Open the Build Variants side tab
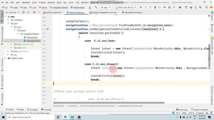 click(x=2, y=82)
